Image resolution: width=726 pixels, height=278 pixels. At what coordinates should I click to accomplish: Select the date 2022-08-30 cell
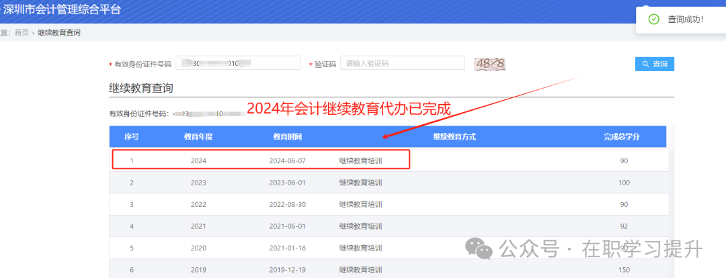(x=288, y=204)
